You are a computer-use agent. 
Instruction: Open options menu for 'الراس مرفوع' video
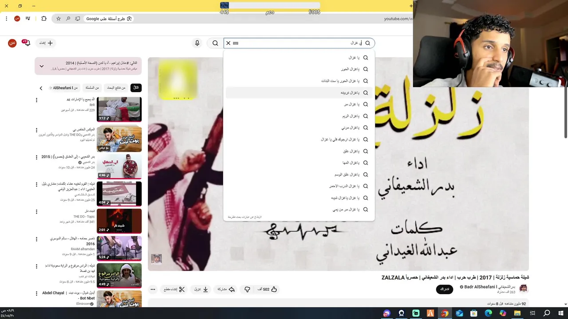coord(36,266)
